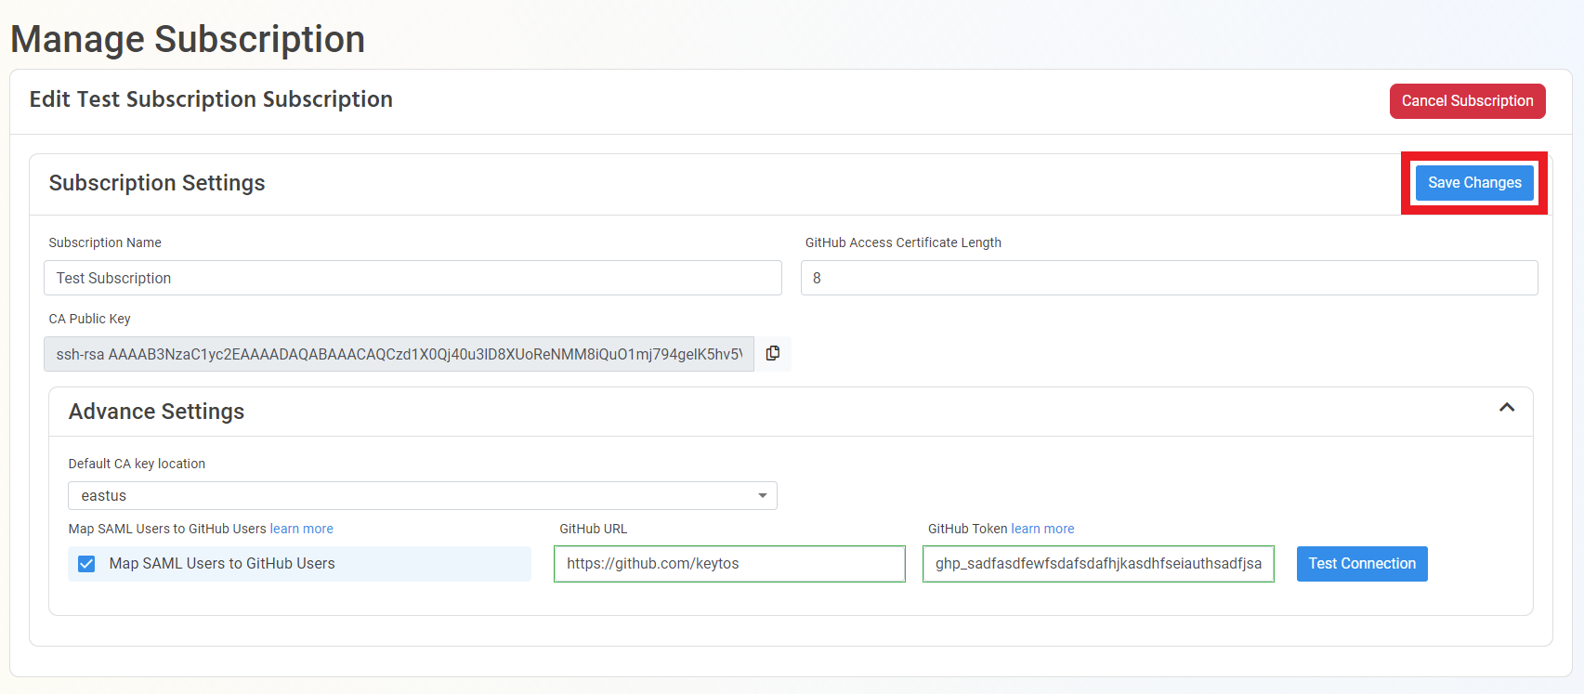The height and width of the screenshot is (694, 1584).
Task: Edit the GitHub URL field
Action: (x=729, y=564)
